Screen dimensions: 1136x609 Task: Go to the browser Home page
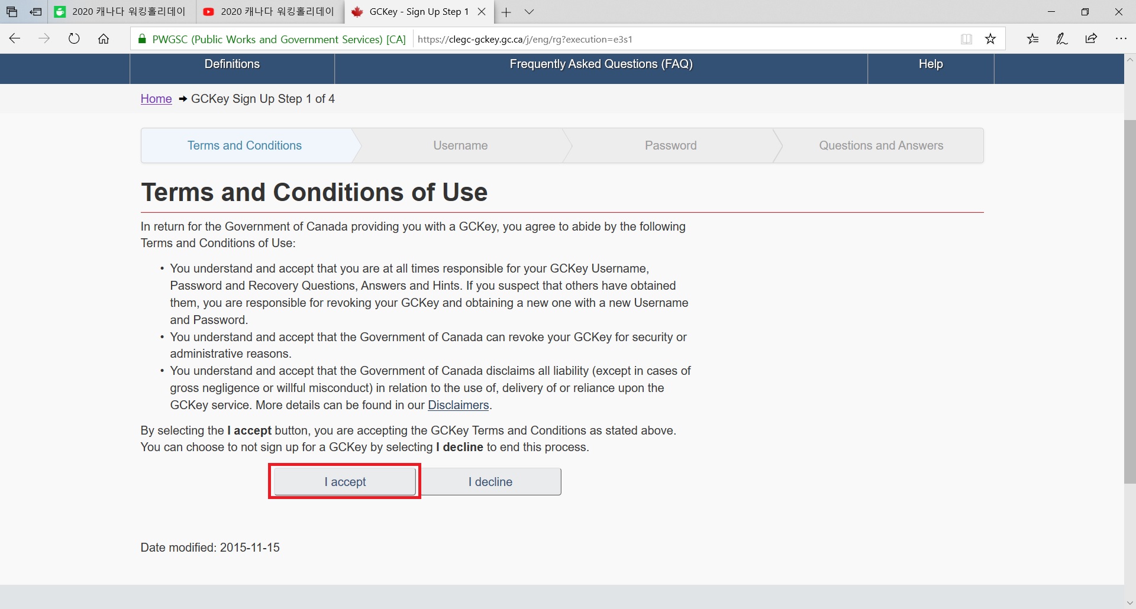(104, 39)
